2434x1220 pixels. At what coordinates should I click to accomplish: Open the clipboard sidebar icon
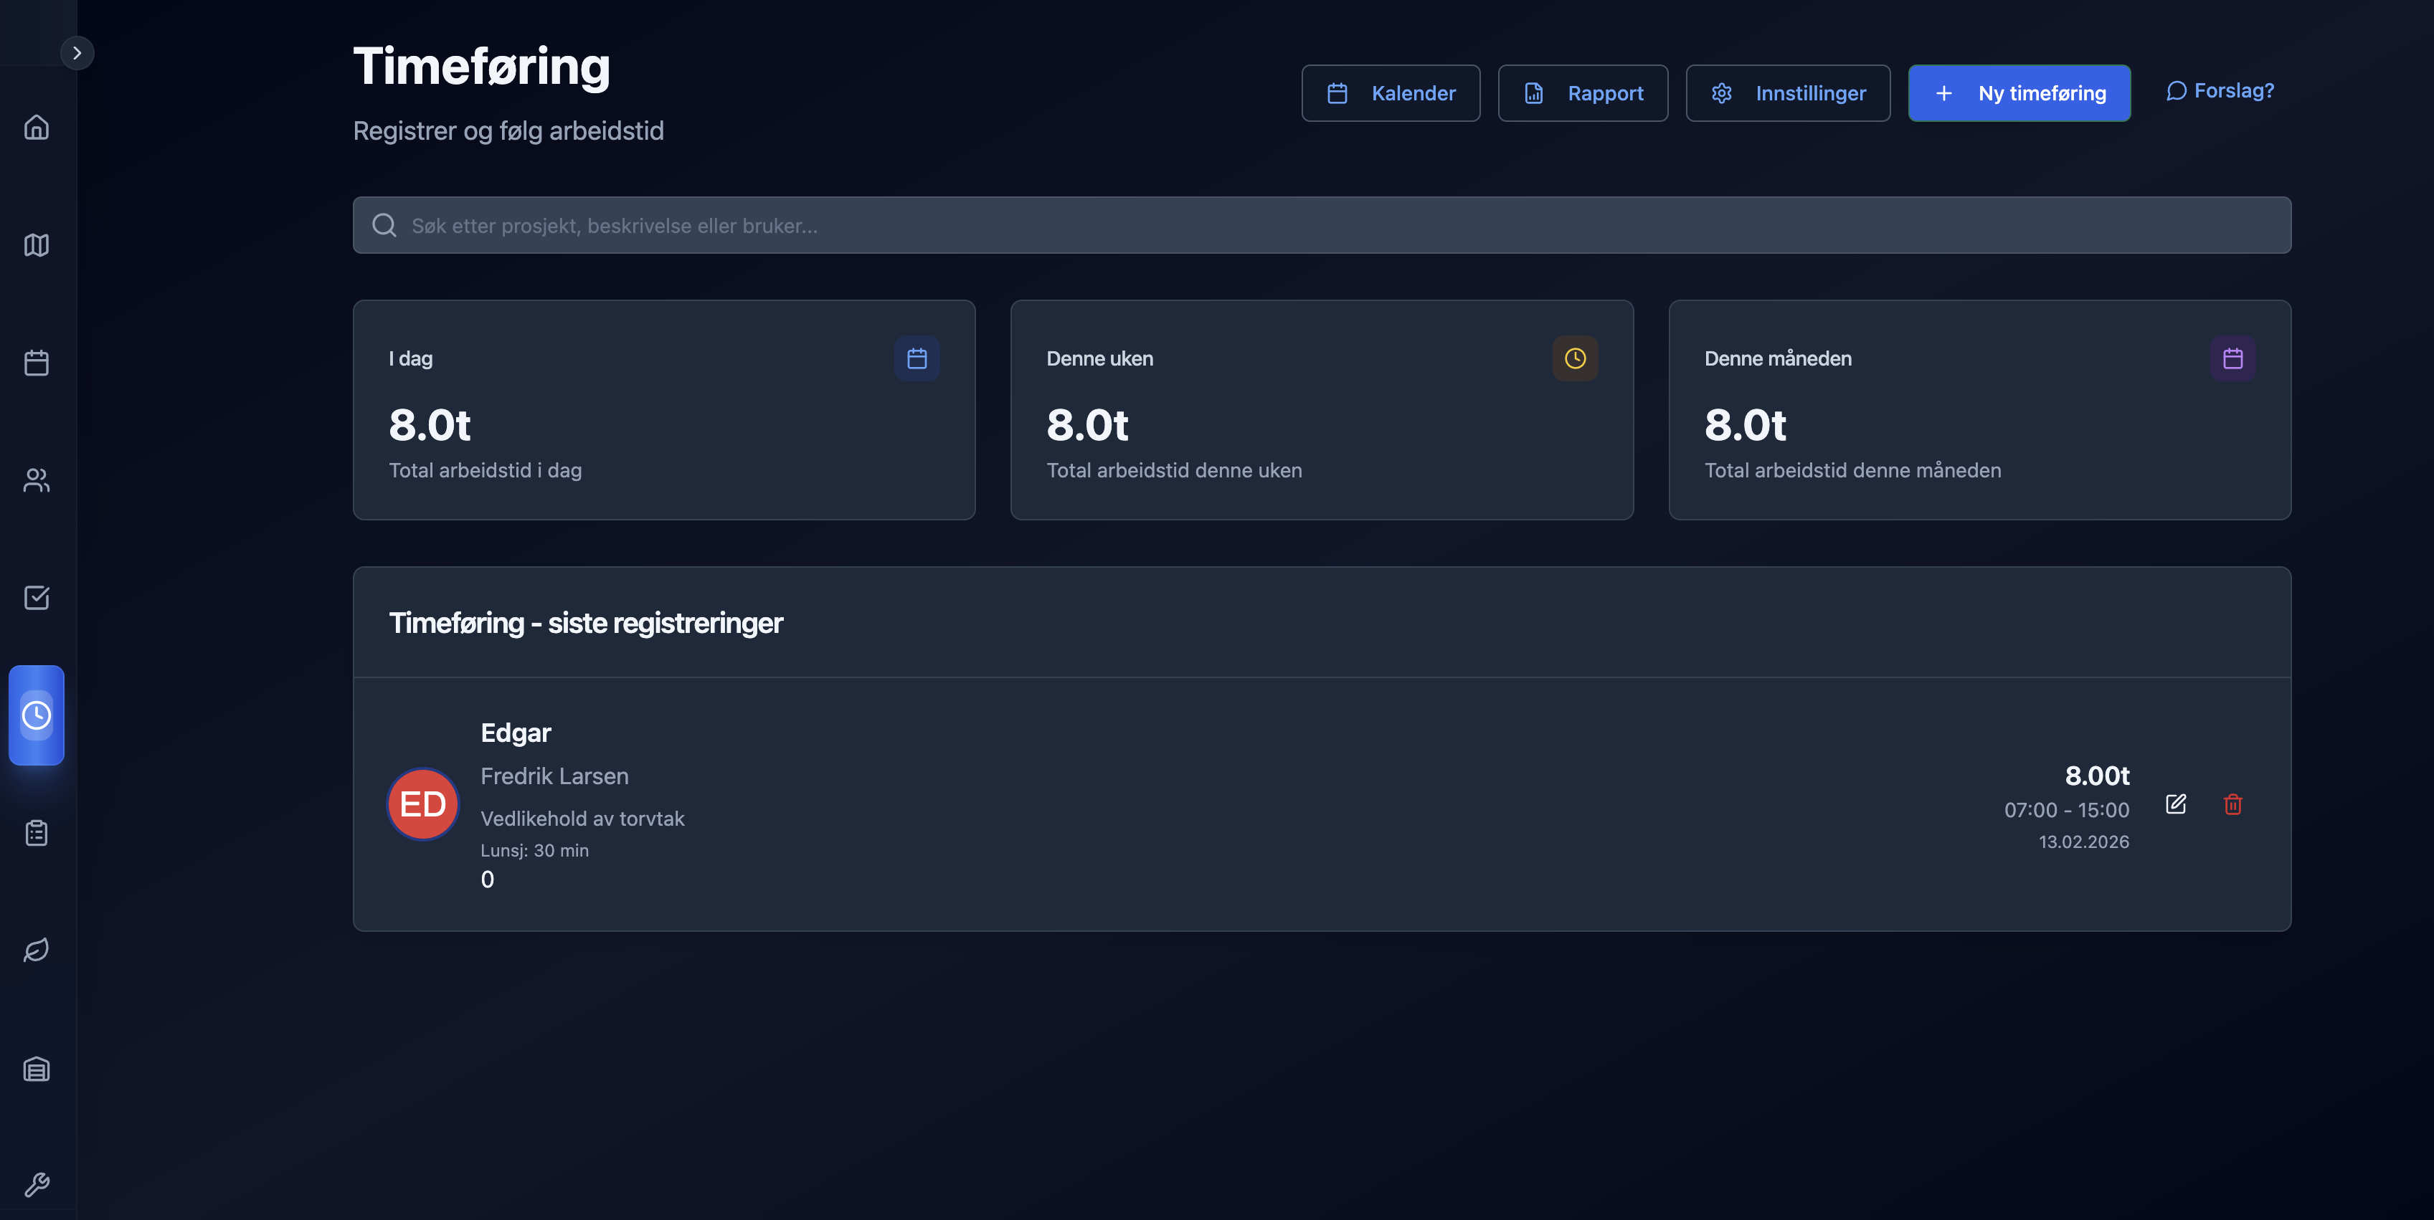(x=36, y=833)
